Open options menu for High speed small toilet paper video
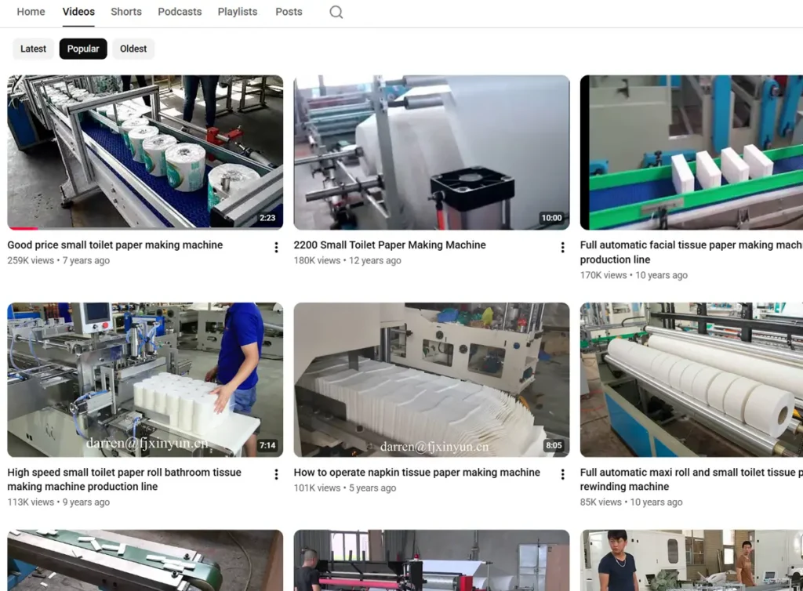Viewport: 803px width, 591px height. (x=276, y=475)
